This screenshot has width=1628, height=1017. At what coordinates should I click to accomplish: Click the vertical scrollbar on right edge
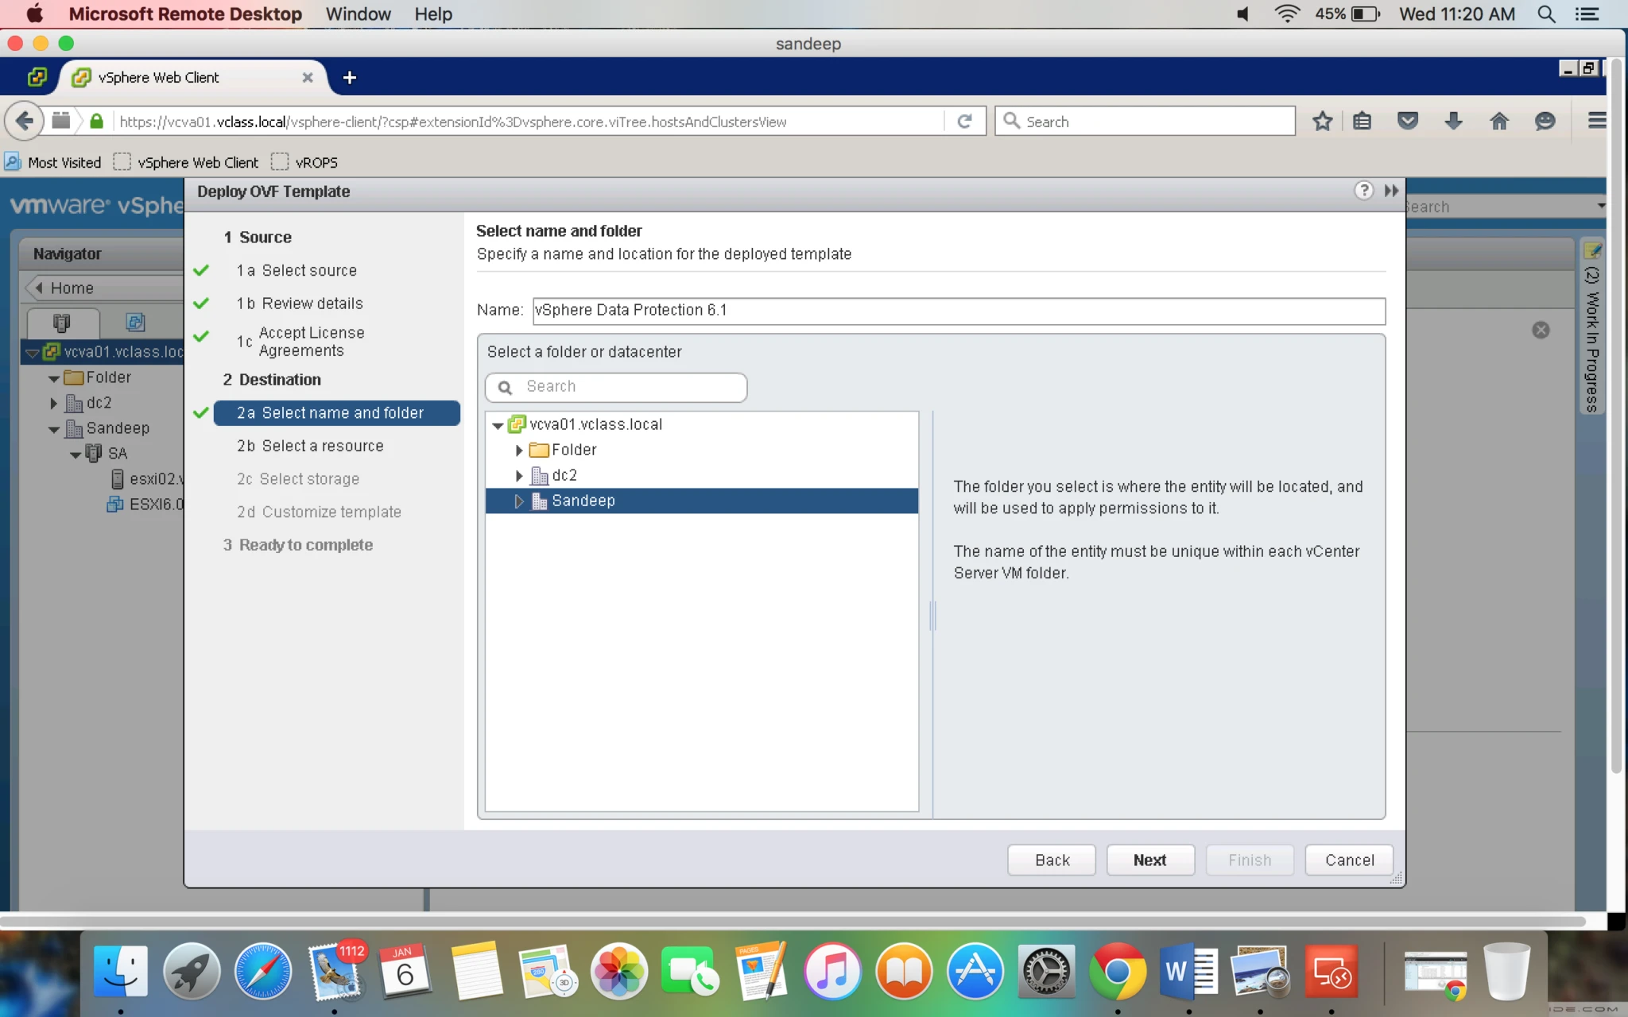click(1616, 415)
